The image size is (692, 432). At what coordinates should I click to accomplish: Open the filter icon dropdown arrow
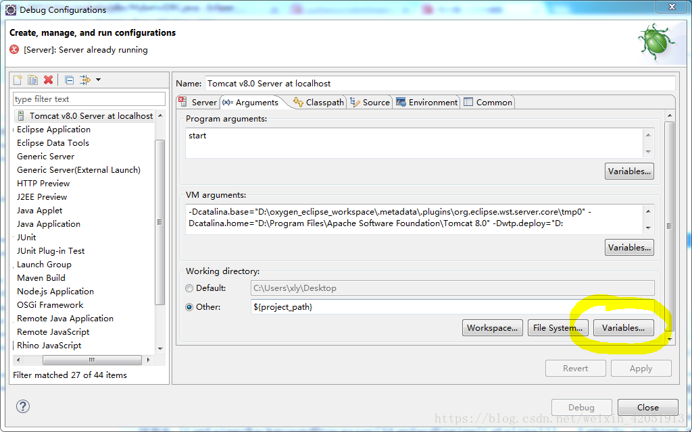tap(99, 80)
